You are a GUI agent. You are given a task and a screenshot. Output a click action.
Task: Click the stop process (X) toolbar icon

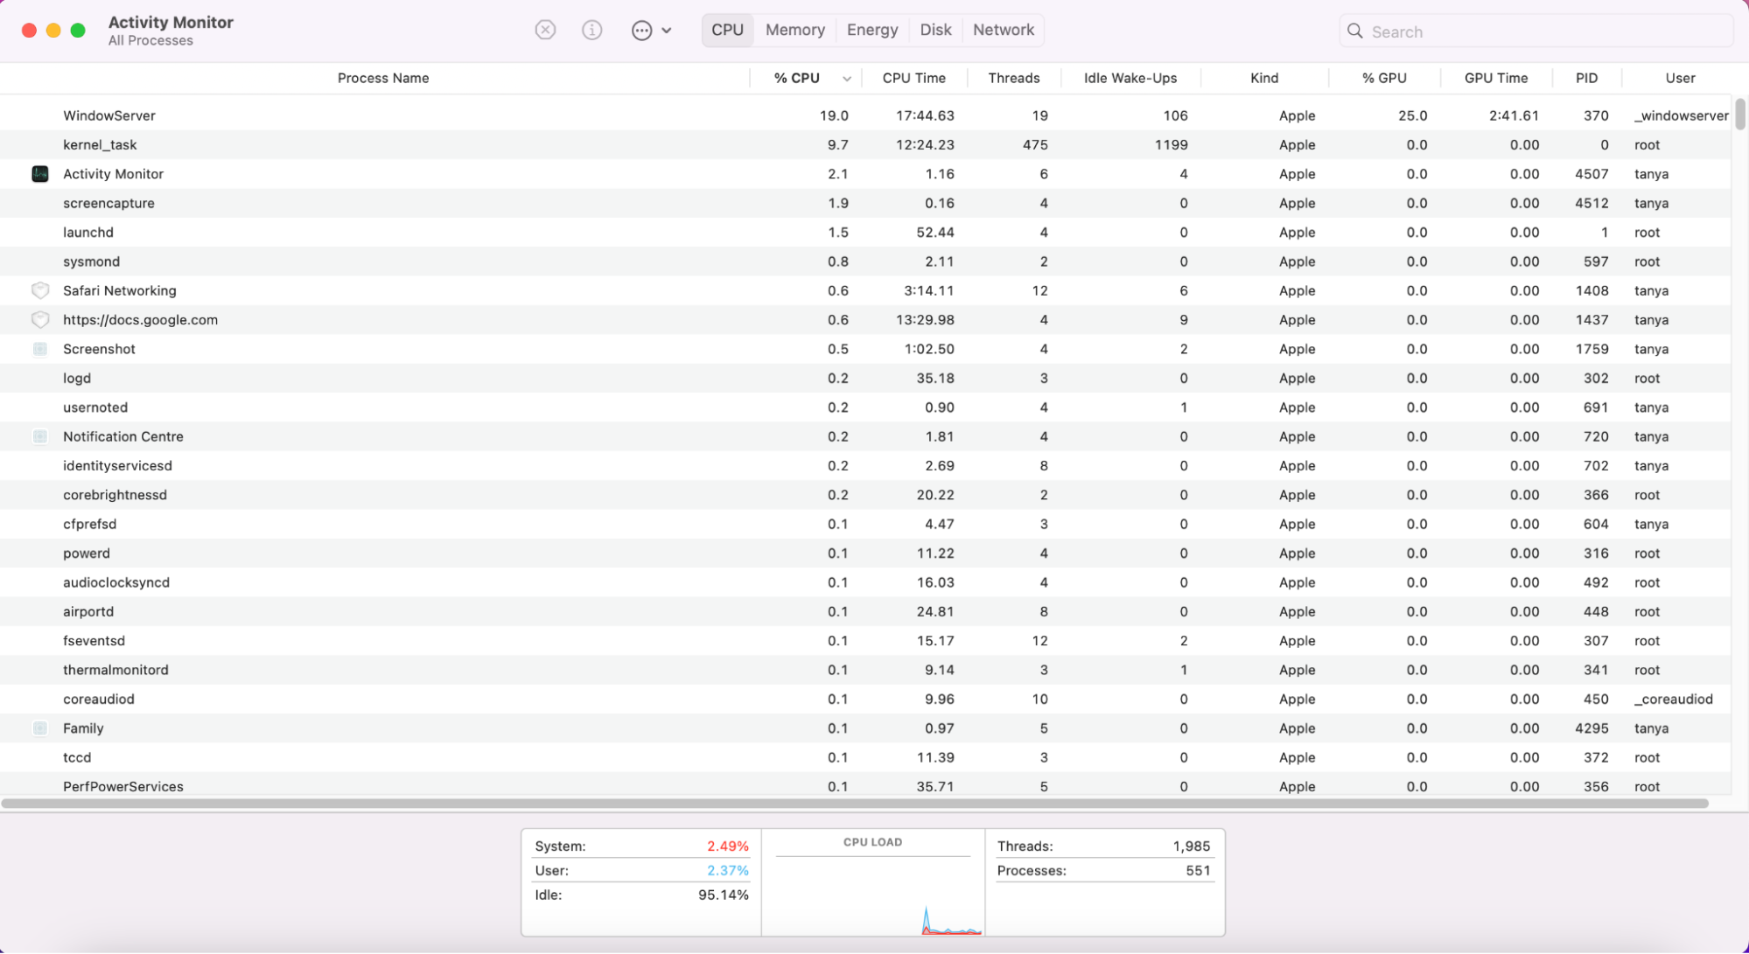[x=545, y=29]
